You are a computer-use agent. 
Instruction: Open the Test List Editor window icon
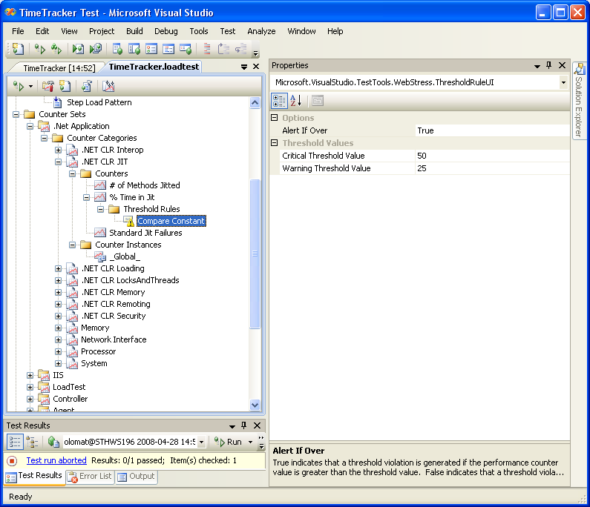click(x=117, y=49)
